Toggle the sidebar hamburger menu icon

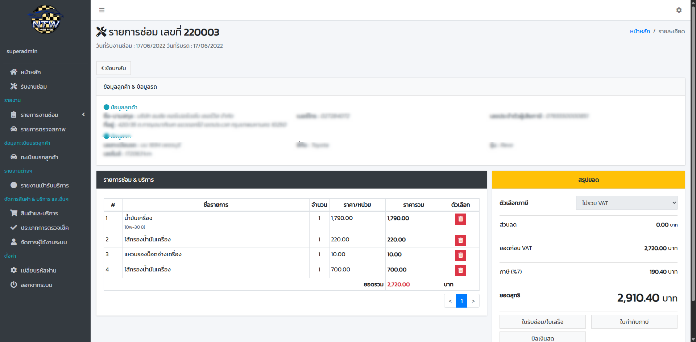tap(102, 10)
